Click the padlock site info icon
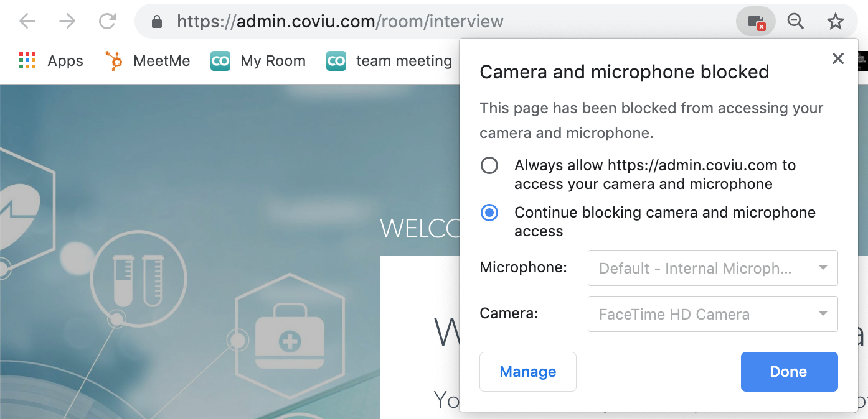Viewport: 868px width, 419px height. coord(157,22)
